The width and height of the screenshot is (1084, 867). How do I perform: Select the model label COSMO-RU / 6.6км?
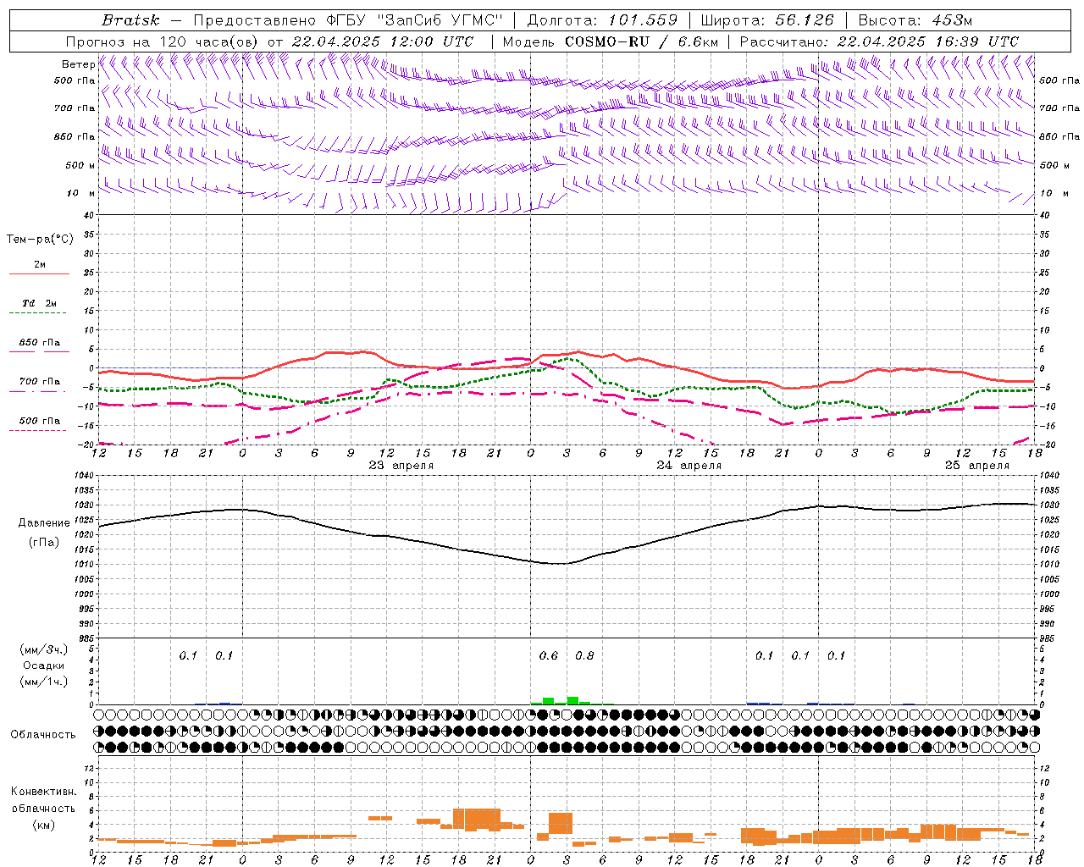(641, 41)
